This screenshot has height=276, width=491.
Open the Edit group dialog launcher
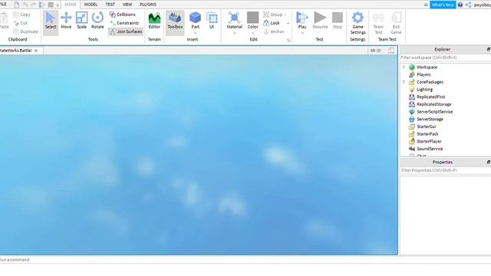click(x=288, y=40)
